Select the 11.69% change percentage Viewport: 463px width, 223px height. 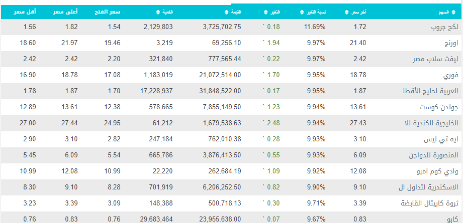[x=315, y=27]
